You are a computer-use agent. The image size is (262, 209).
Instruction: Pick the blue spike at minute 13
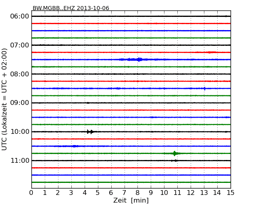205,88
